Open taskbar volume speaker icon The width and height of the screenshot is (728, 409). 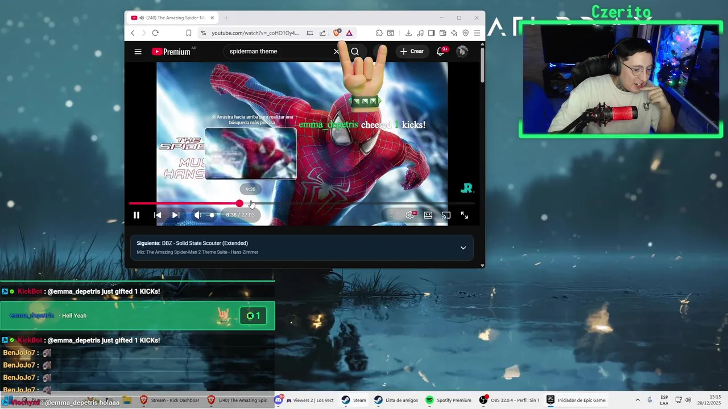tap(687, 400)
